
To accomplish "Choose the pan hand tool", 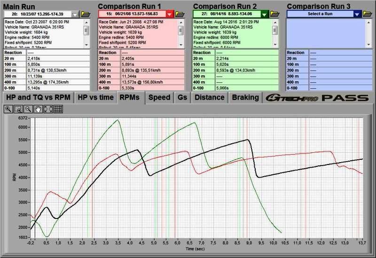I will click(x=38, y=109).
